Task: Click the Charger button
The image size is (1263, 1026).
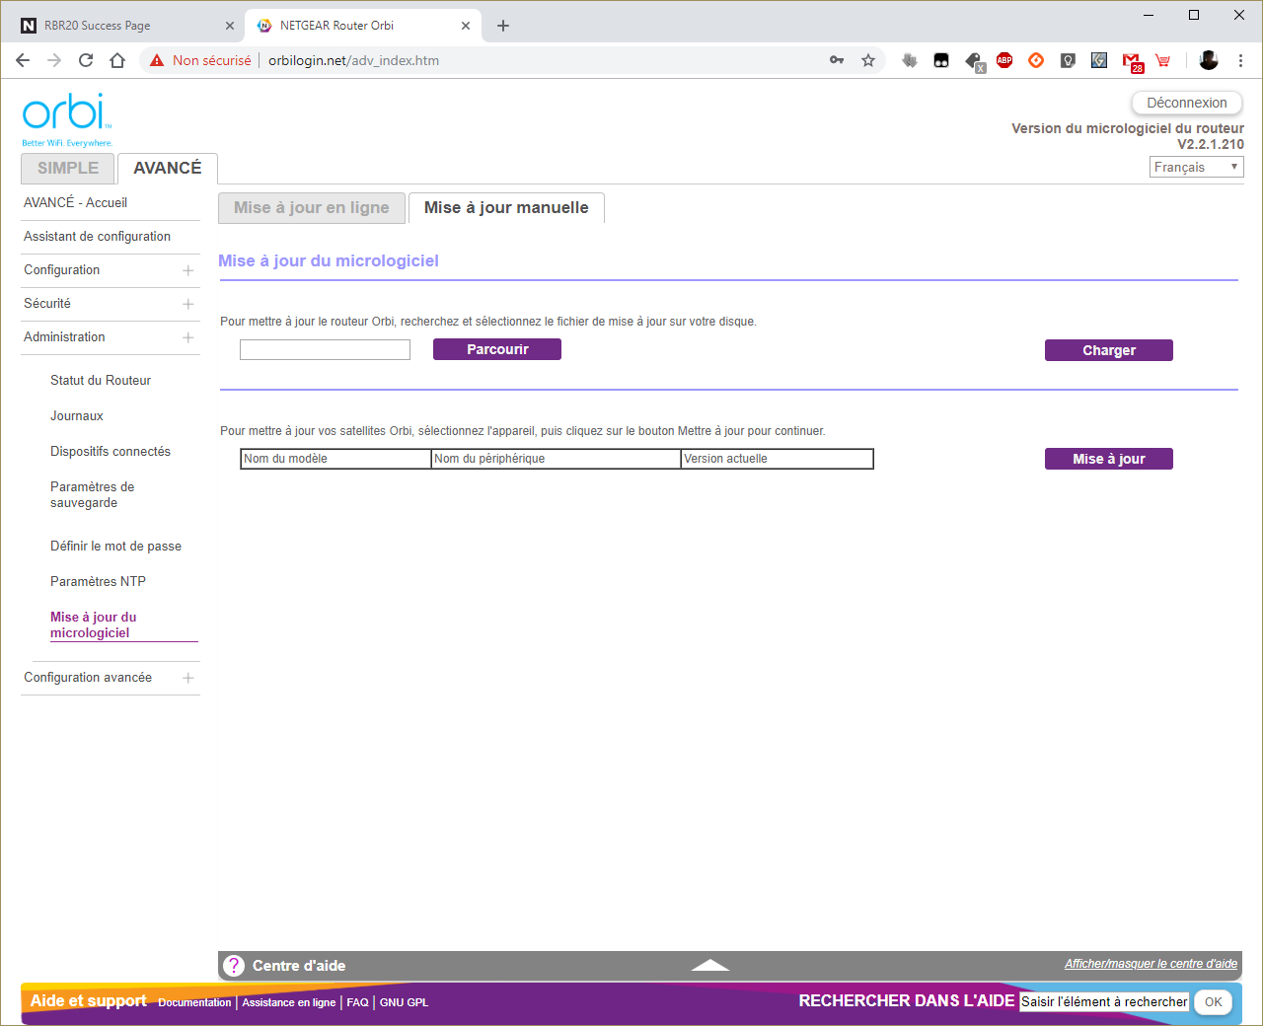Action: 1109,350
